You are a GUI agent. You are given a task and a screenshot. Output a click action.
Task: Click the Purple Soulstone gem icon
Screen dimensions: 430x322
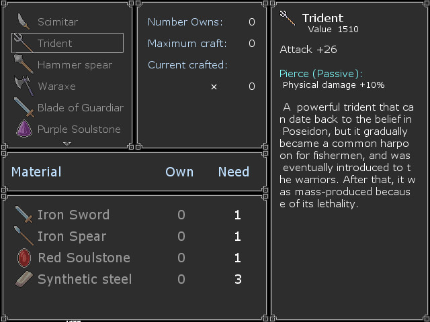[x=24, y=129]
